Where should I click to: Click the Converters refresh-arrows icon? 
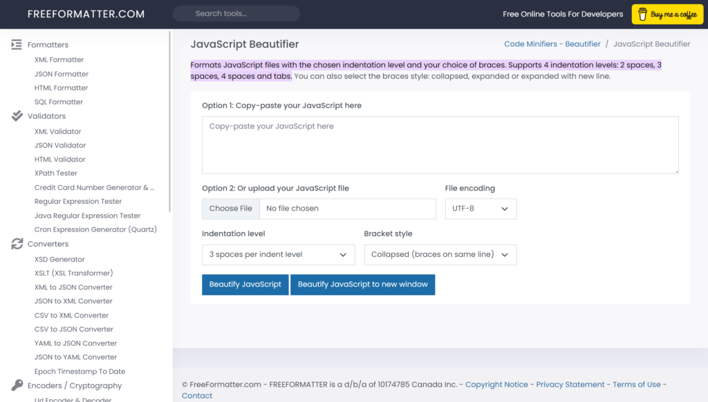(17, 244)
